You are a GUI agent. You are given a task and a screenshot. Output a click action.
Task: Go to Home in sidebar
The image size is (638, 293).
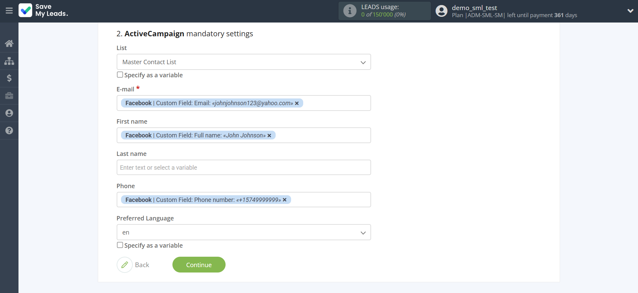point(9,43)
